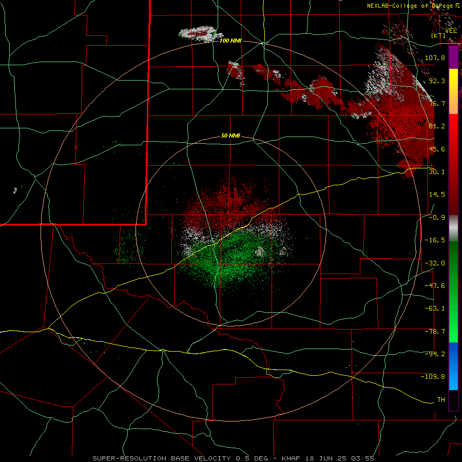The width and height of the screenshot is (462, 462).
Task: Click the -109.8 value on the velocity scale
Action: 433,377
